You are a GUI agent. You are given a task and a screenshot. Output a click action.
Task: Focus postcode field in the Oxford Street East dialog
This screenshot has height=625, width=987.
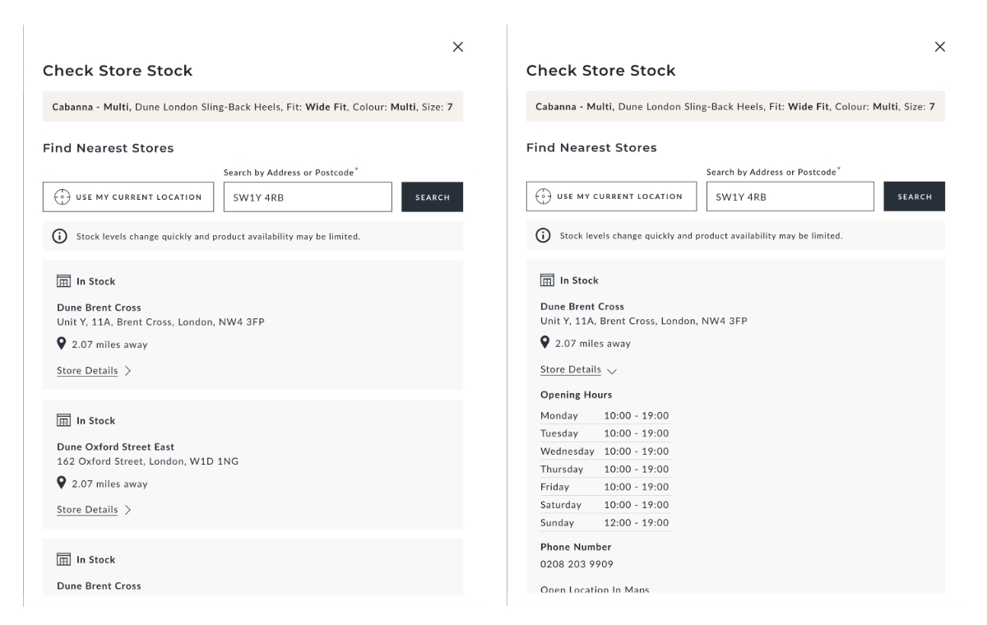coord(307,197)
